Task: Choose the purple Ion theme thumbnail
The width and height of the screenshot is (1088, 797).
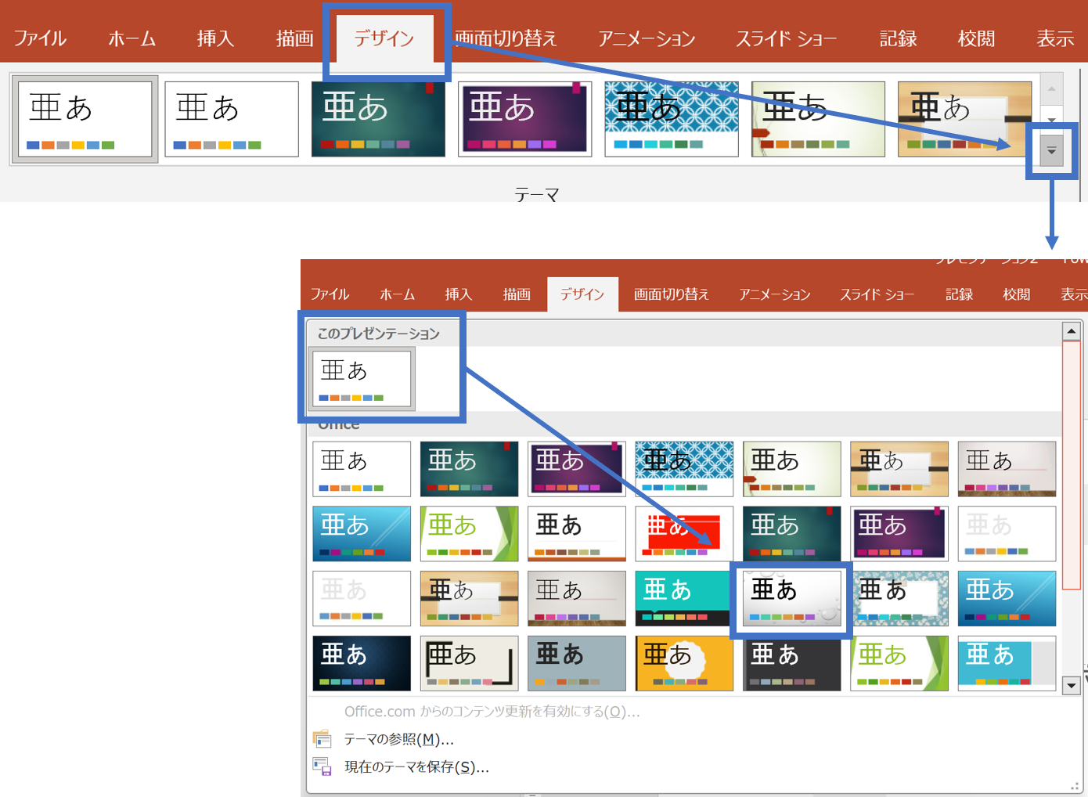Action: click(x=577, y=469)
